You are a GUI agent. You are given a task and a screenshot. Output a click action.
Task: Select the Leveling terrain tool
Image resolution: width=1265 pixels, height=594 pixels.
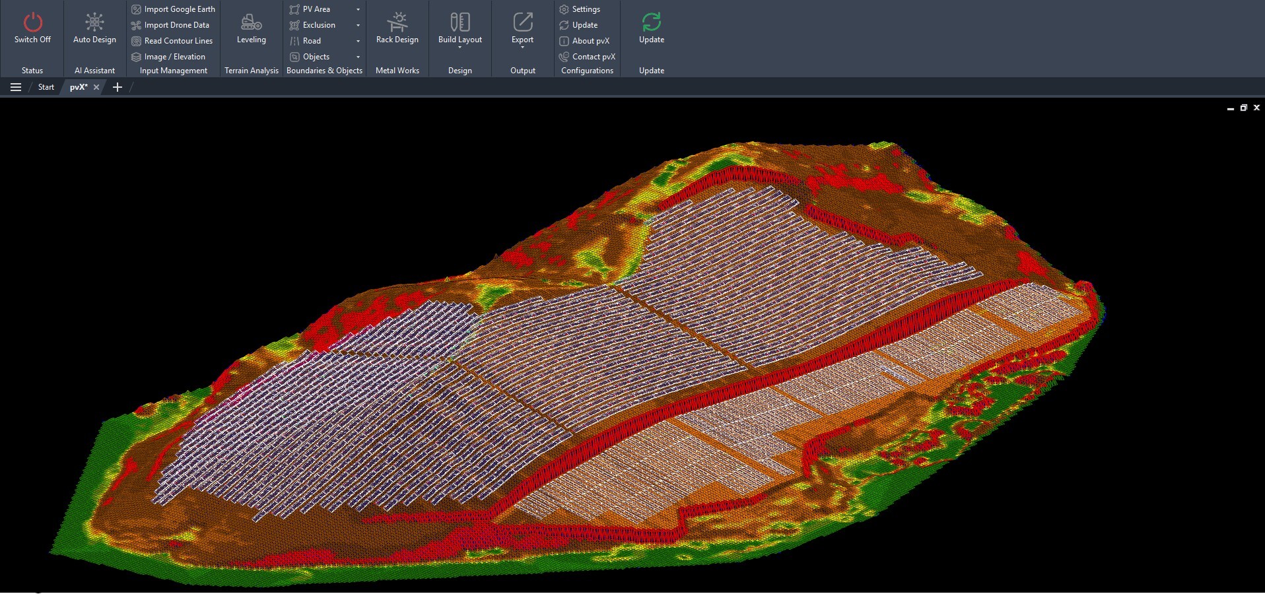coord(251,21)
